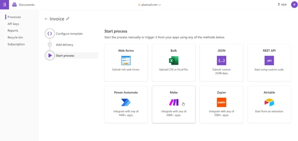Click the home icon beside plumsail.com
298x141 pixels.
point(139,5)
